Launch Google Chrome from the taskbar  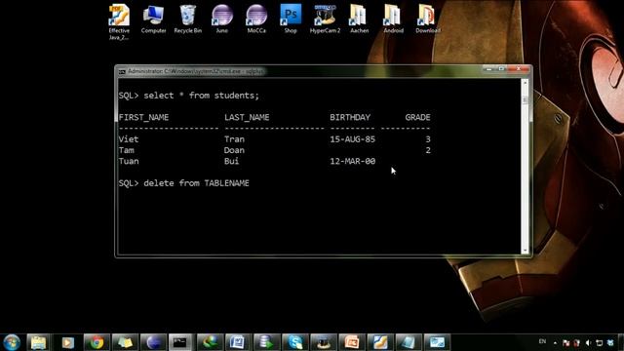pos(97,342)
